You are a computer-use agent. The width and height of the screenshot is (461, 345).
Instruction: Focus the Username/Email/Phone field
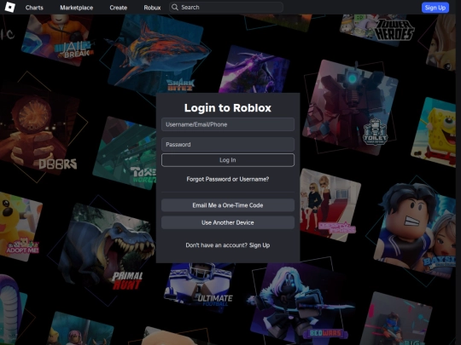click(x=228, y=124)
